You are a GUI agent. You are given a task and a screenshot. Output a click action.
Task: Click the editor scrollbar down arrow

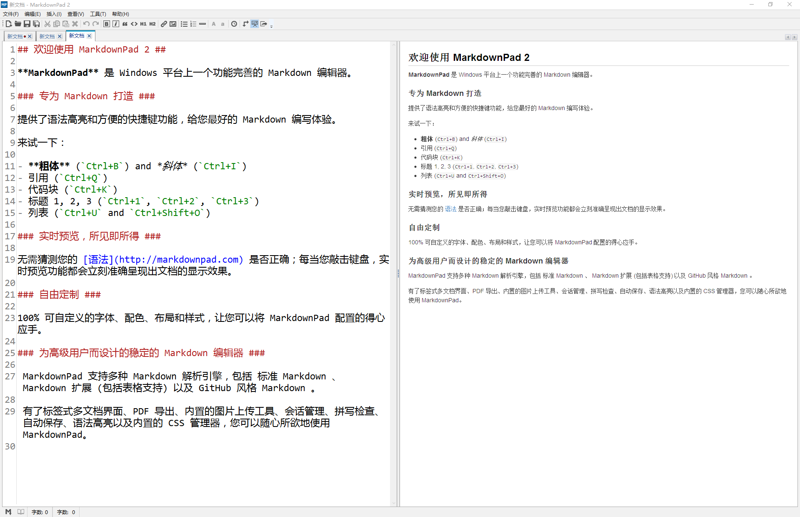(393, 503)
